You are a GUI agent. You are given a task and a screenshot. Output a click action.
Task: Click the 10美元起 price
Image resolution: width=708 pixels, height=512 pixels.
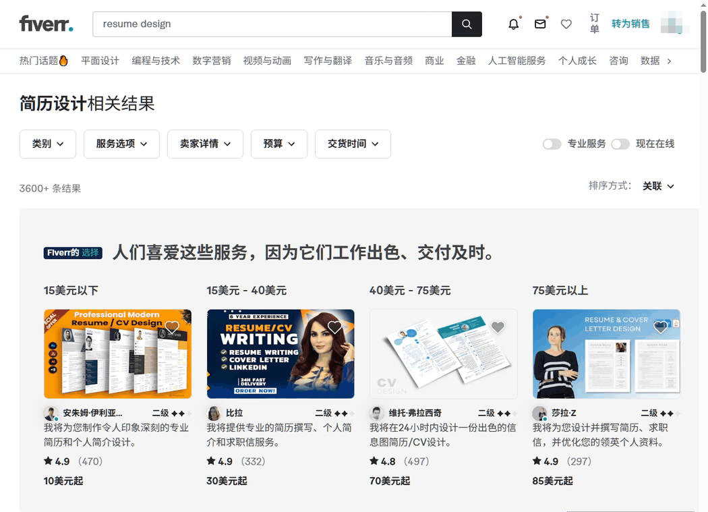63,481
